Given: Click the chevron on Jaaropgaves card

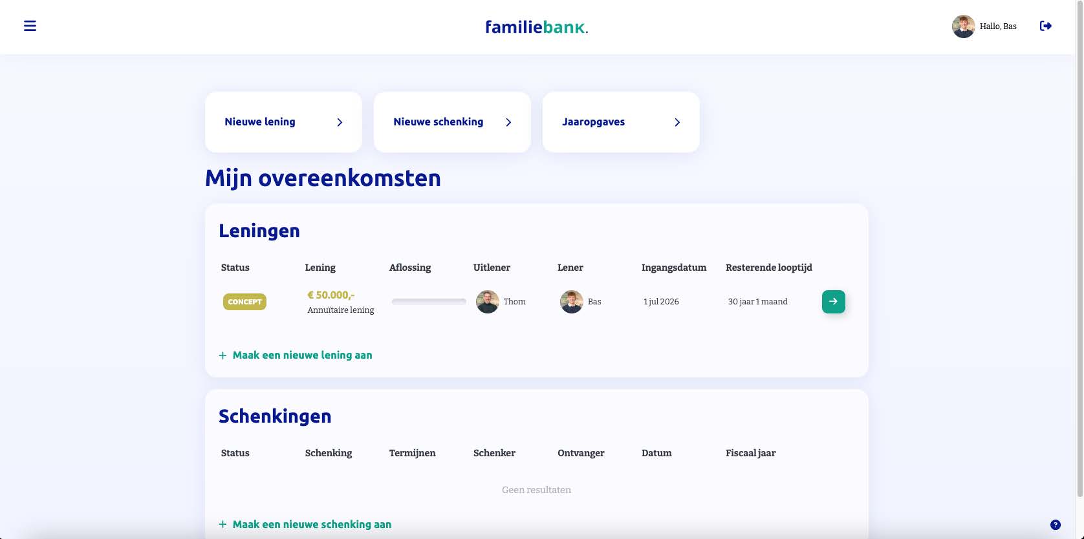Looking at the screenshot, I should 677,122.
